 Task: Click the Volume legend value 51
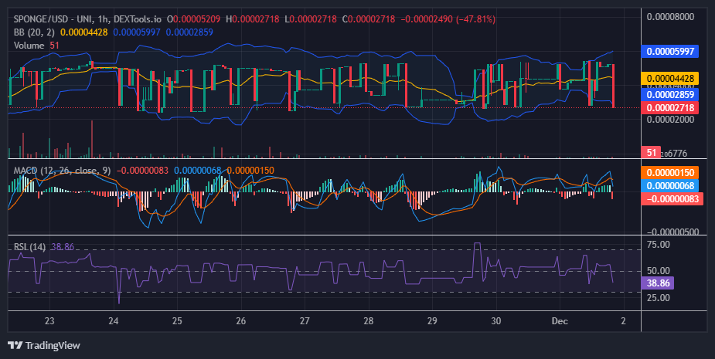(x=54, y=45)
